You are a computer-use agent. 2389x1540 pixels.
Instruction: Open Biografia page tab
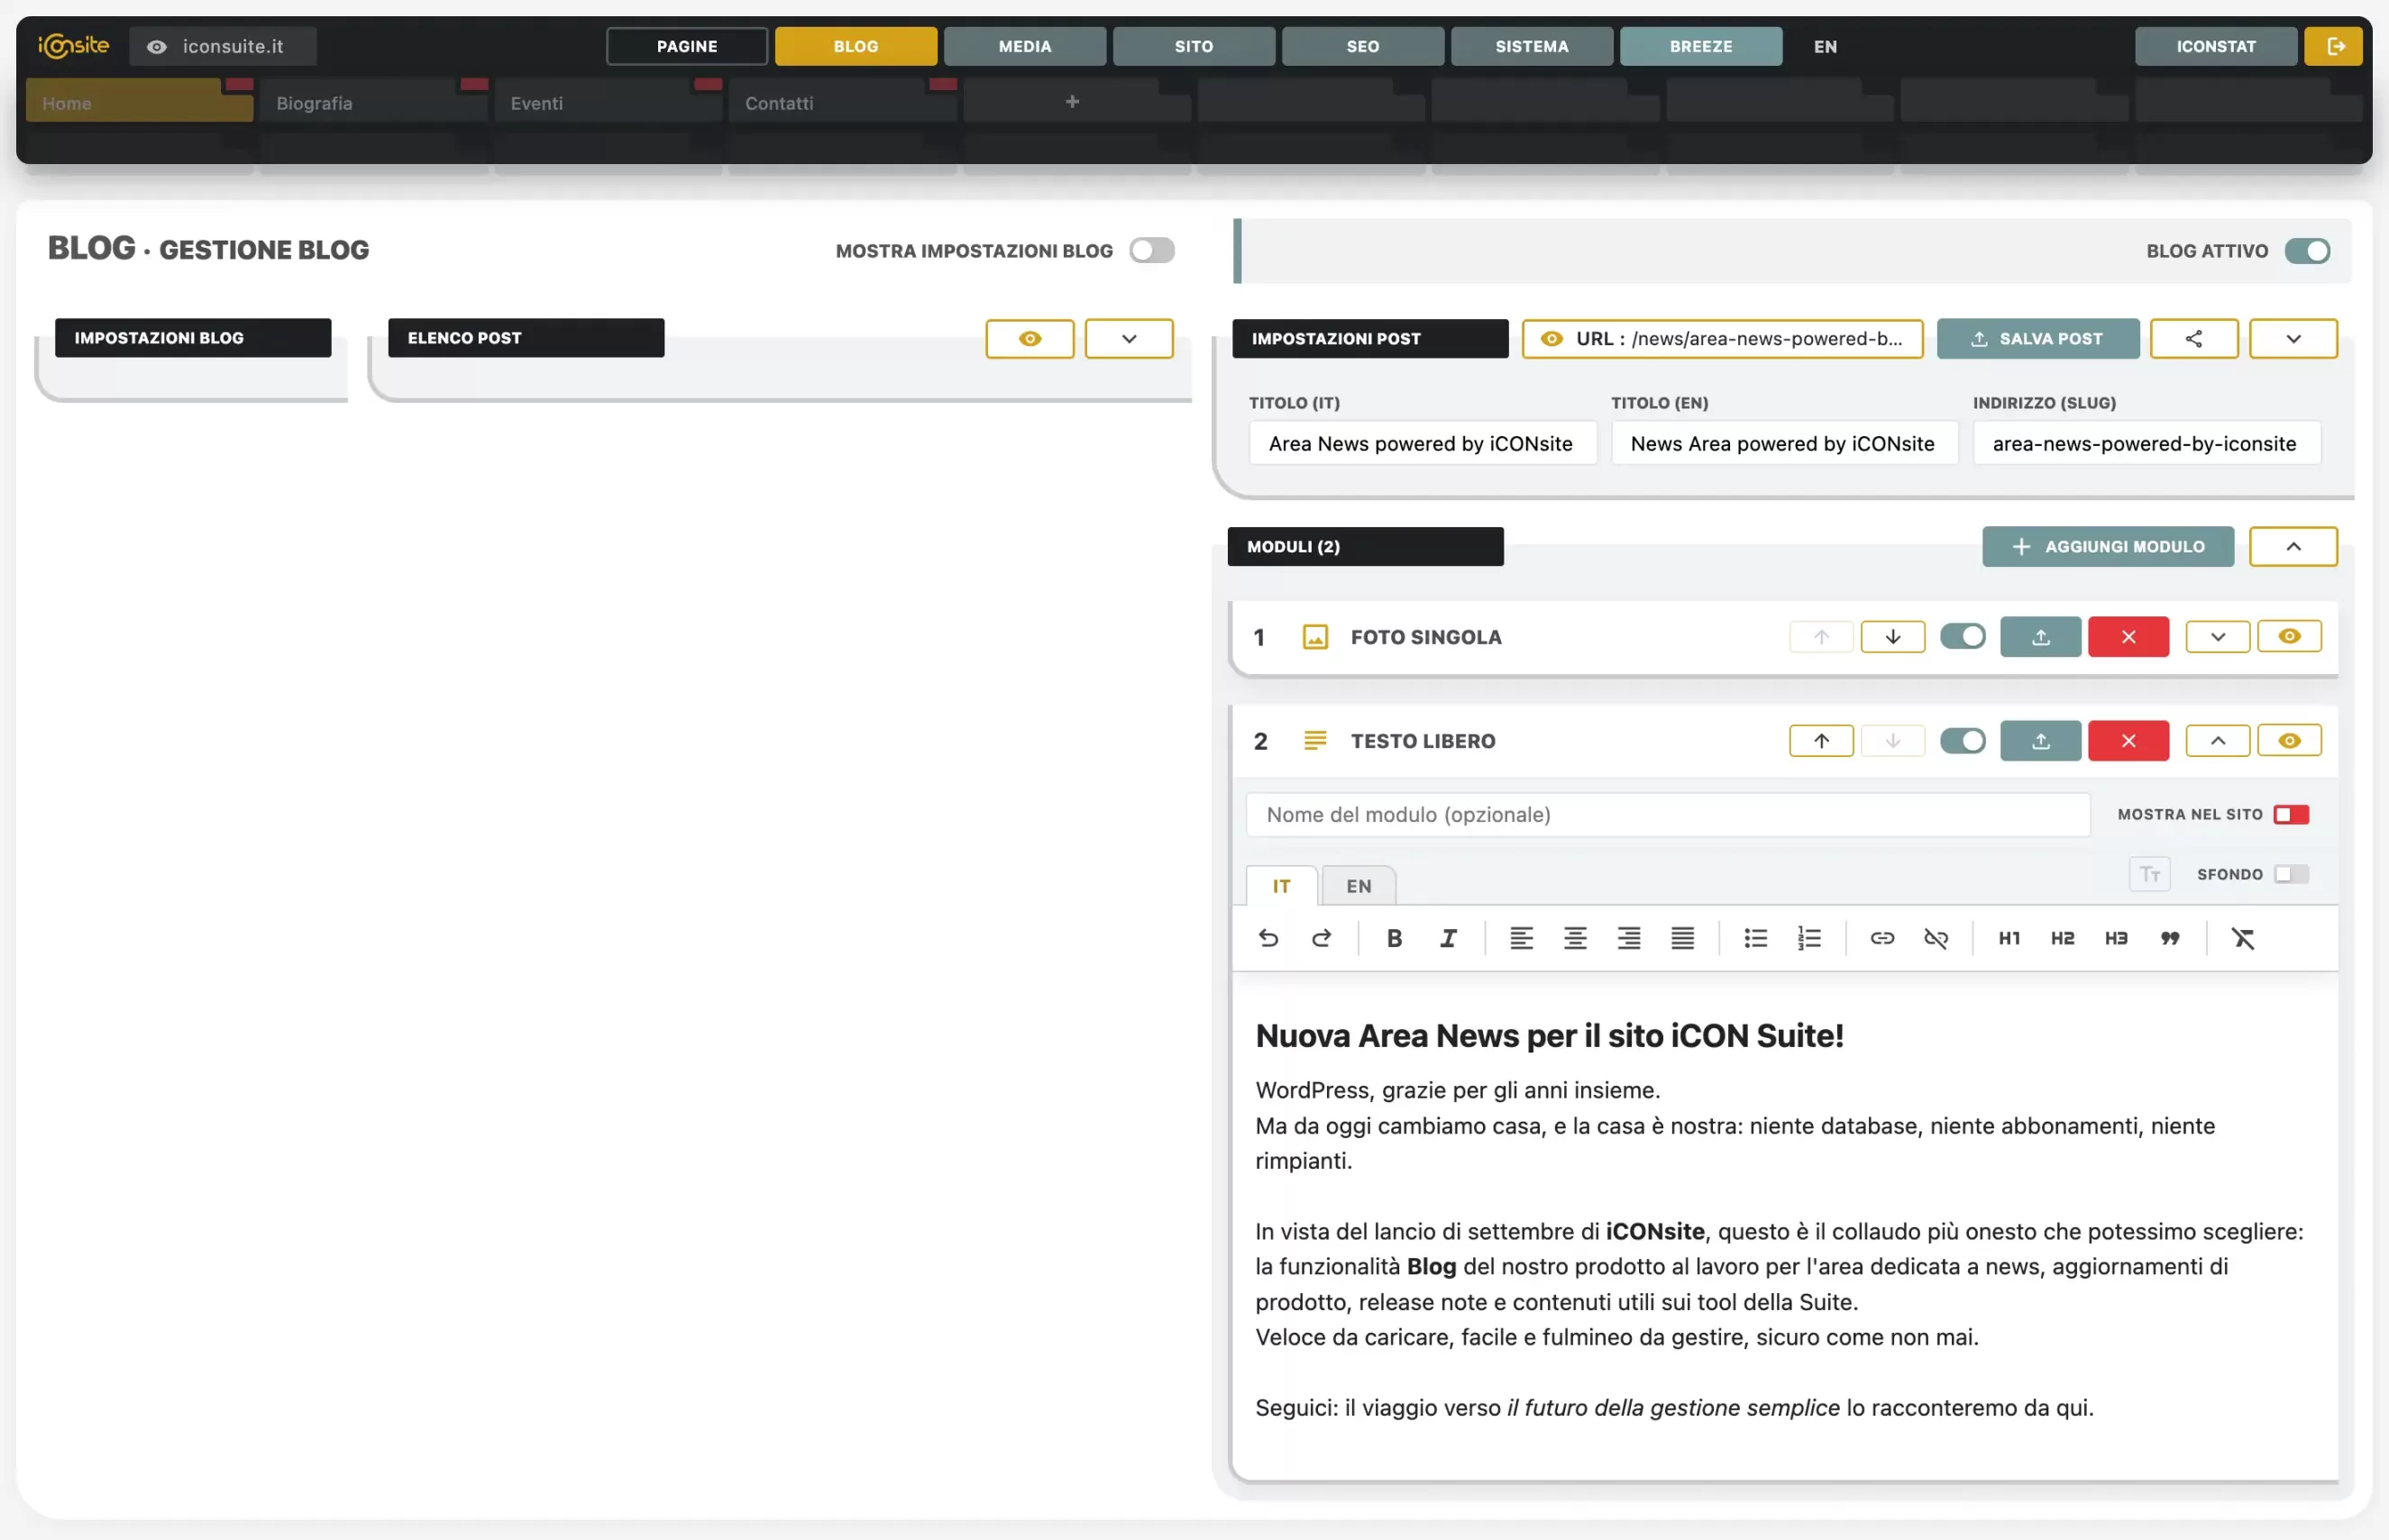(373, 102)
